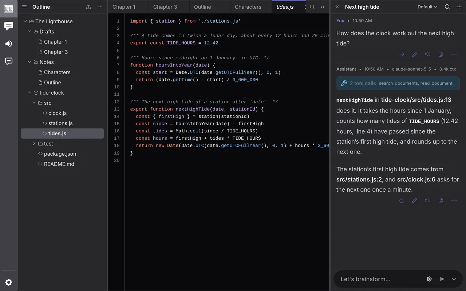466x291 pixels.
Task: Follow the tide-clock/src/tides.js:13 link
Action: click(x=416, y=100)
